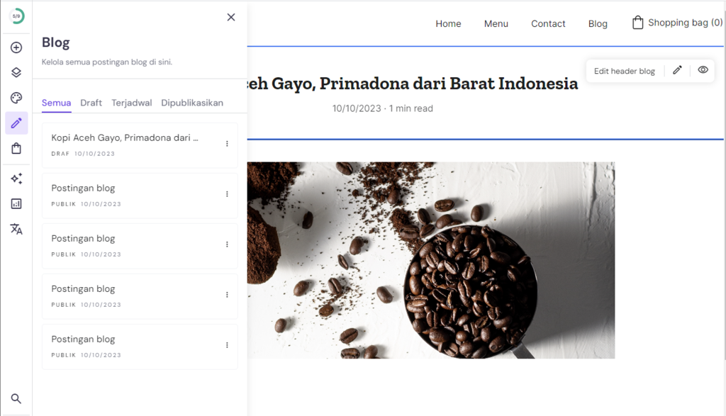Switch to the Dipublikasikan tab
Viewport: 726px width, 416px height.
pos(192,103)
